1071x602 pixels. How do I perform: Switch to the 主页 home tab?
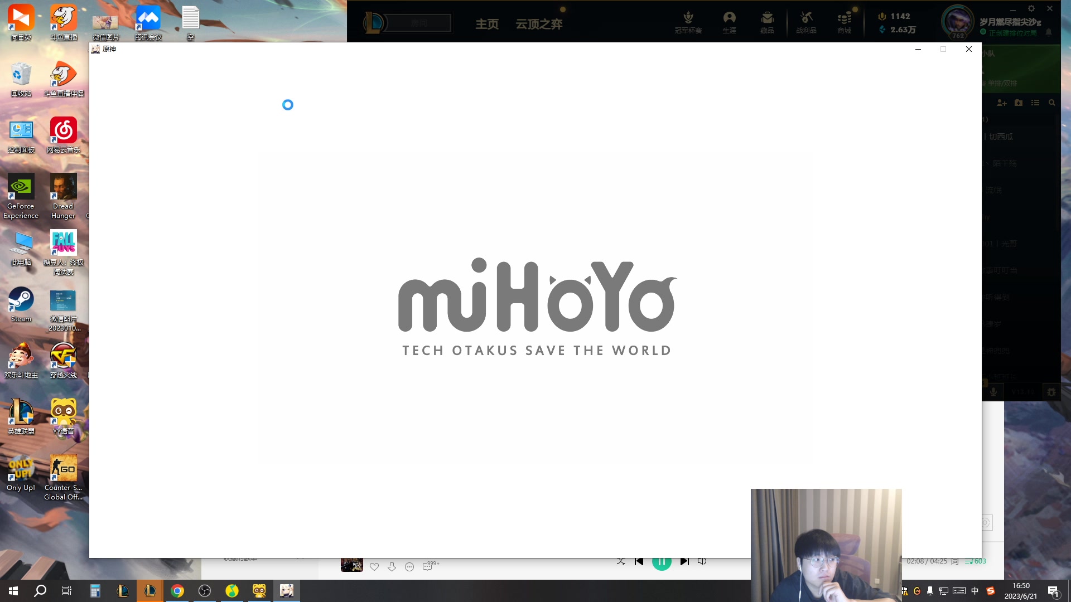[487, 24]
